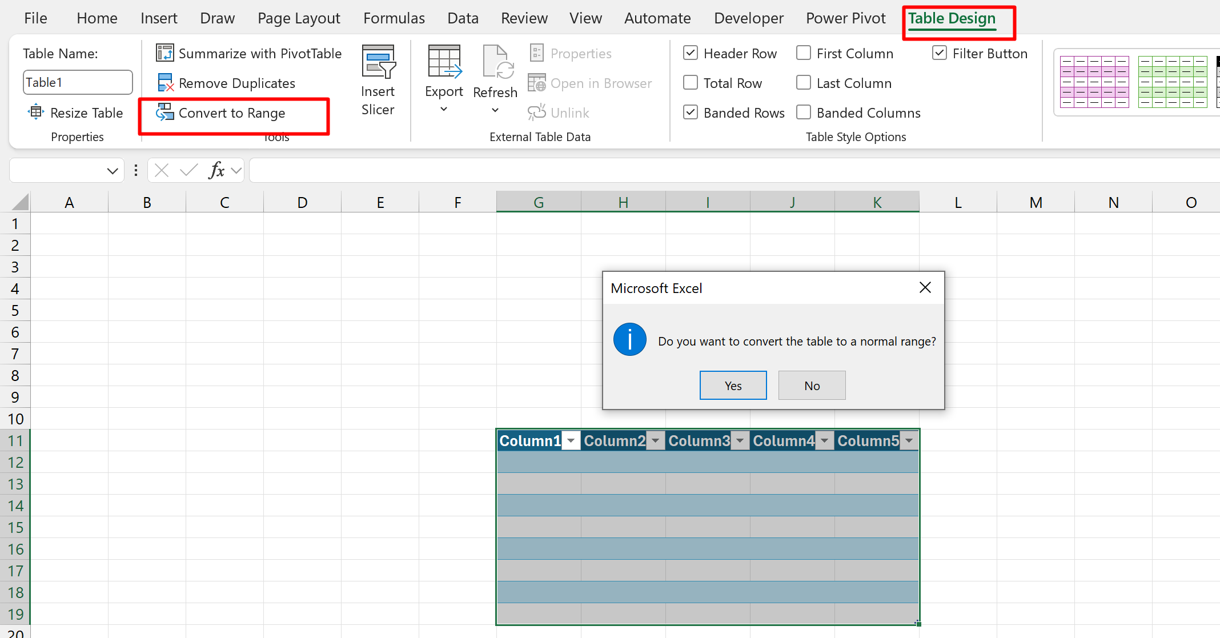Open the Column1 filter dropdown
This screenshot has height=638, width=1220.
571,441
